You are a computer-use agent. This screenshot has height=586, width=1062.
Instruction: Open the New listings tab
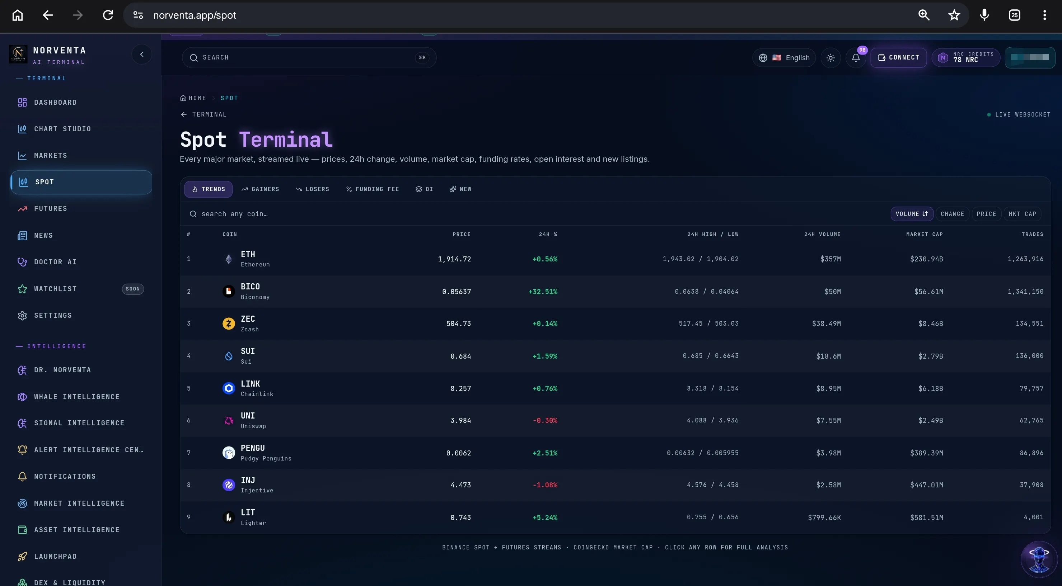tap(460, 189)
